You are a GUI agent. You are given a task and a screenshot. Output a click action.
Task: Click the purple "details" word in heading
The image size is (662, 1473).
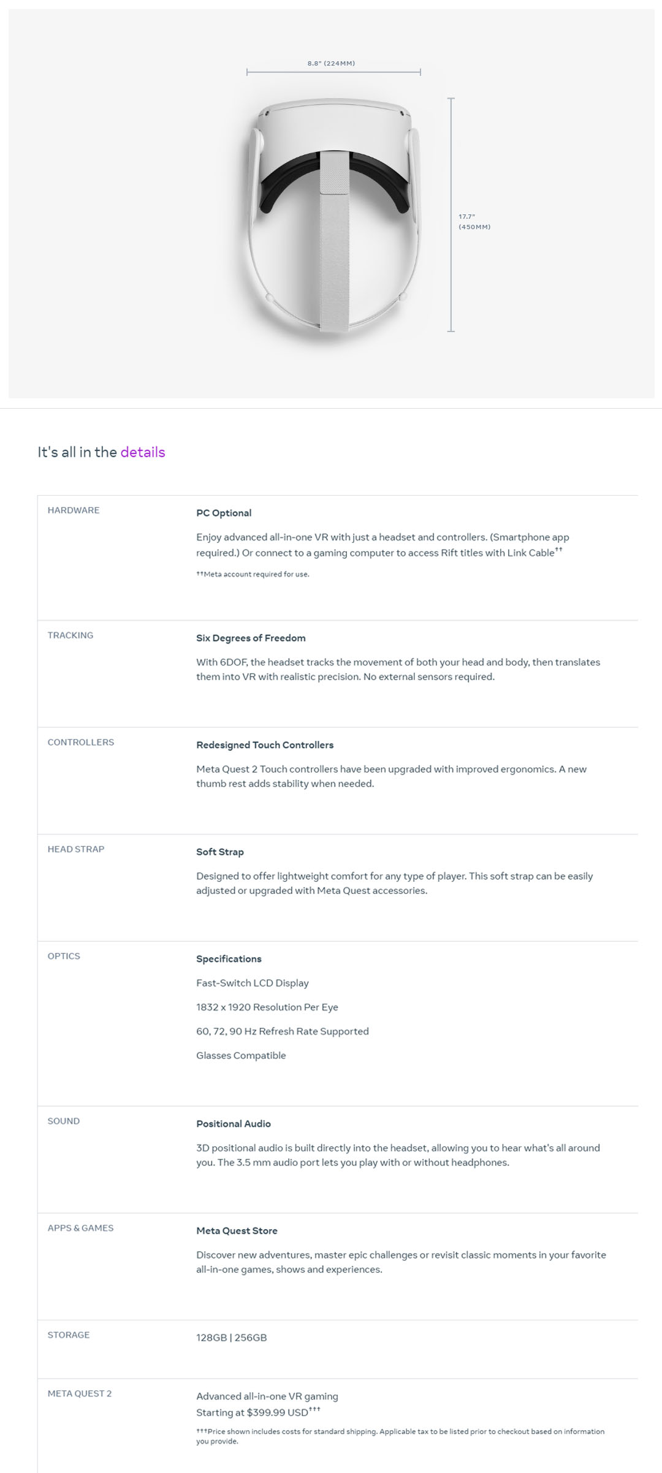click(143, 452)
